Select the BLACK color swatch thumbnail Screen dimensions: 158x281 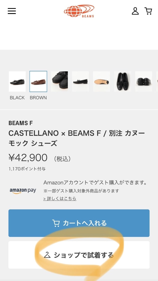coord(17,81)
